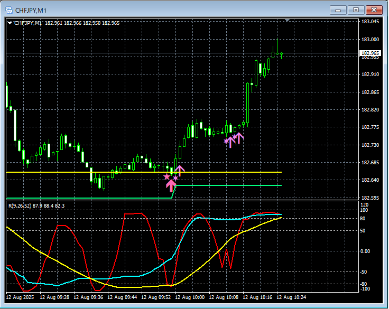Click the R(9,26,52) indicator label
389x309 pixels.
[36, 206]
